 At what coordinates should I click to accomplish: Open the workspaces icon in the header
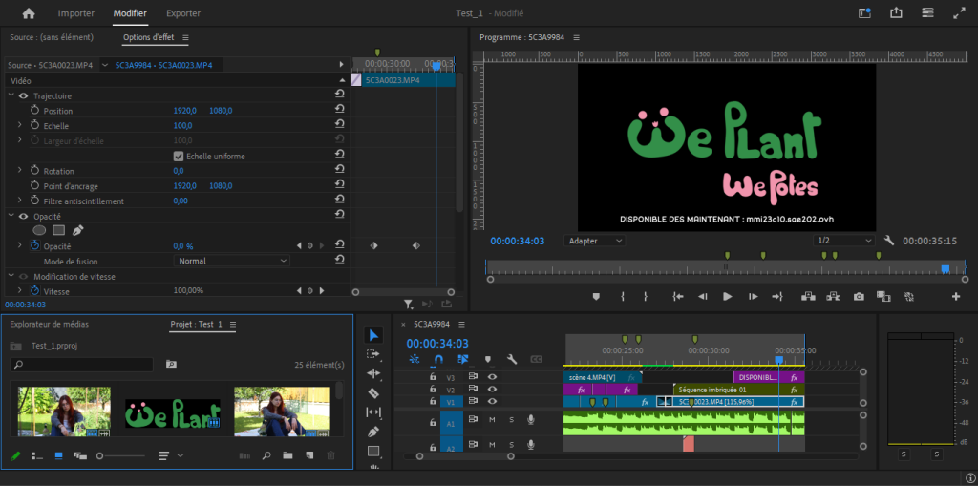coord(928,13)
